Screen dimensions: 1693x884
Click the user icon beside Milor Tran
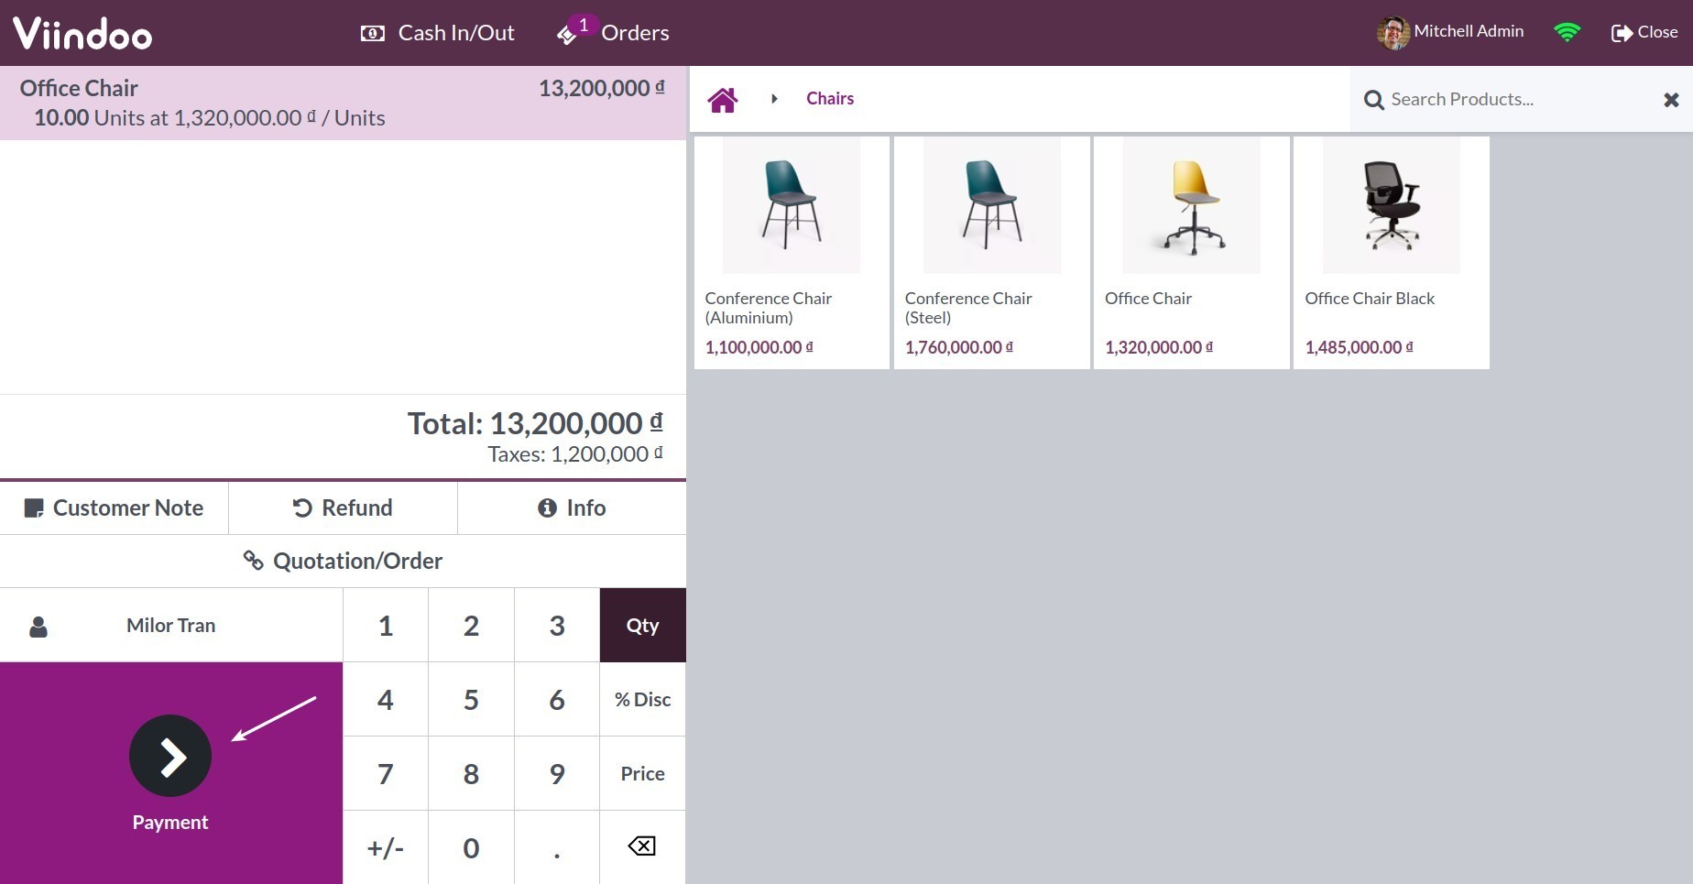tap(38, 627)
